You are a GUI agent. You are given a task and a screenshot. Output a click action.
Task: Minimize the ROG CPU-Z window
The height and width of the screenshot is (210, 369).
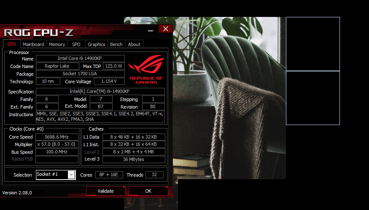pos(151,30)
